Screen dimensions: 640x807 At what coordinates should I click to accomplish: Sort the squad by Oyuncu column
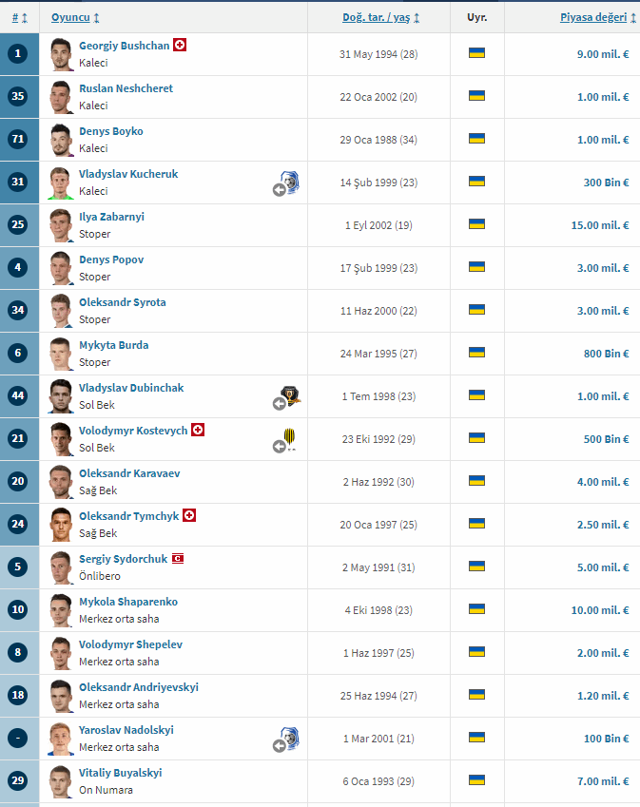75,17
